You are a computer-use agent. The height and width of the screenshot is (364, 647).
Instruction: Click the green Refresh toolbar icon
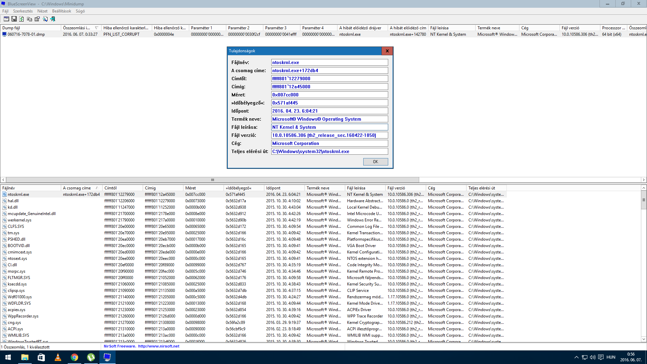(22, 19)
